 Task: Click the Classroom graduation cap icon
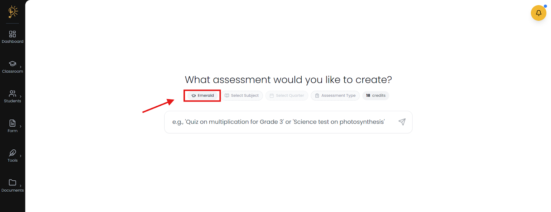click(12, 64)
